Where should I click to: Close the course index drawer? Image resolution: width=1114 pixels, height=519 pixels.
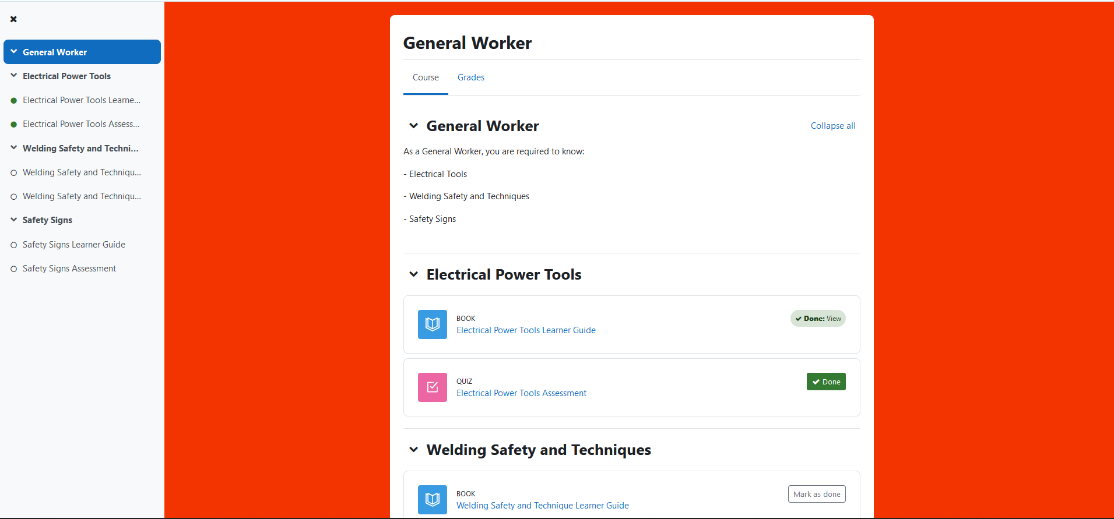coord(13,19)
